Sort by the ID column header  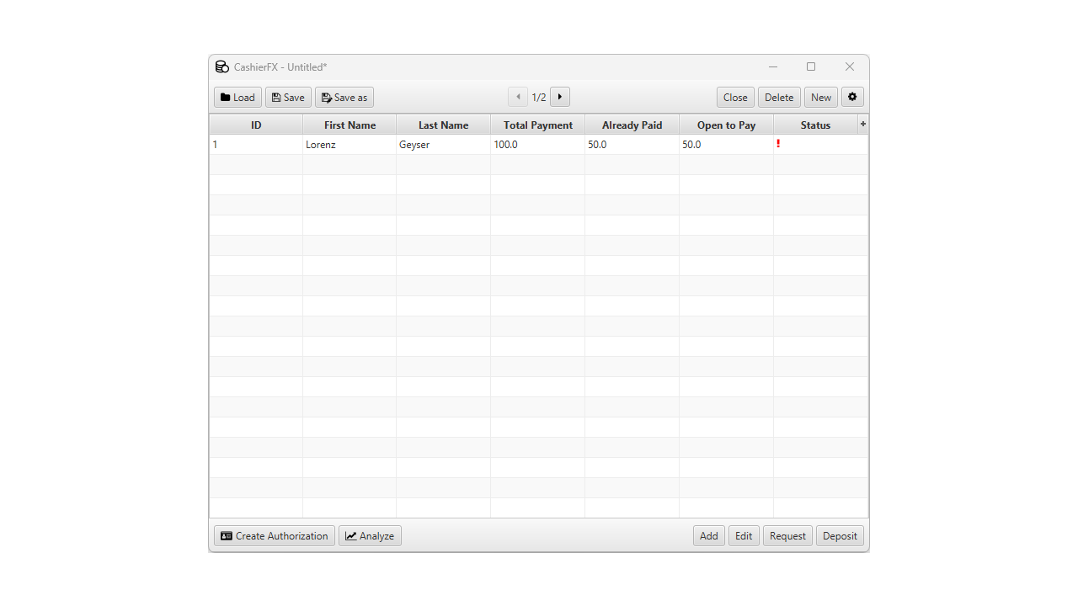256,125
